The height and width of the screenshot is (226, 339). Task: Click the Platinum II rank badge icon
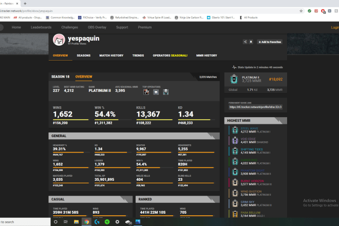pos(234,79)
